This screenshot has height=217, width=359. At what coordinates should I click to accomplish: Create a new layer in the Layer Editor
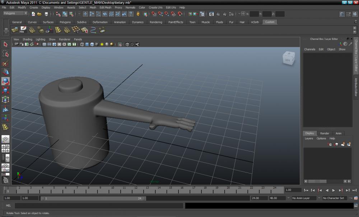(343, 144)
